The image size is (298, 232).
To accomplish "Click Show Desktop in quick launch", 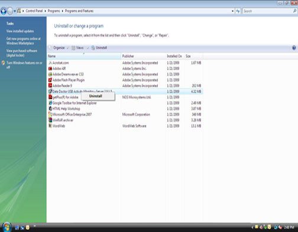I will [17, 228].
